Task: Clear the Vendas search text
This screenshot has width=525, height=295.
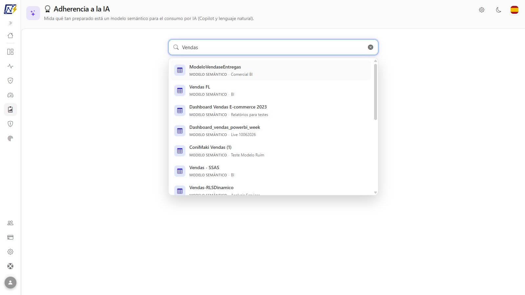Action: coord(370,47)
